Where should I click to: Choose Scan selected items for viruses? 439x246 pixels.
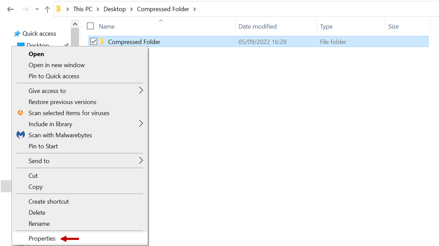pos(80,113)
